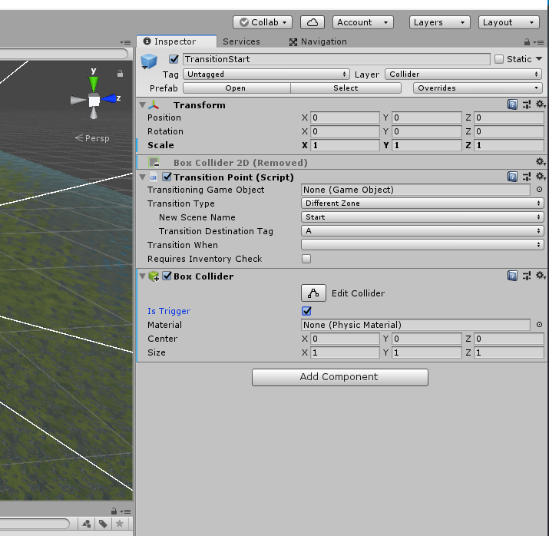The height and width of the screenshot is (536, 549).
Task: Open Transform component help reference icon
Action: coord(512,104)
